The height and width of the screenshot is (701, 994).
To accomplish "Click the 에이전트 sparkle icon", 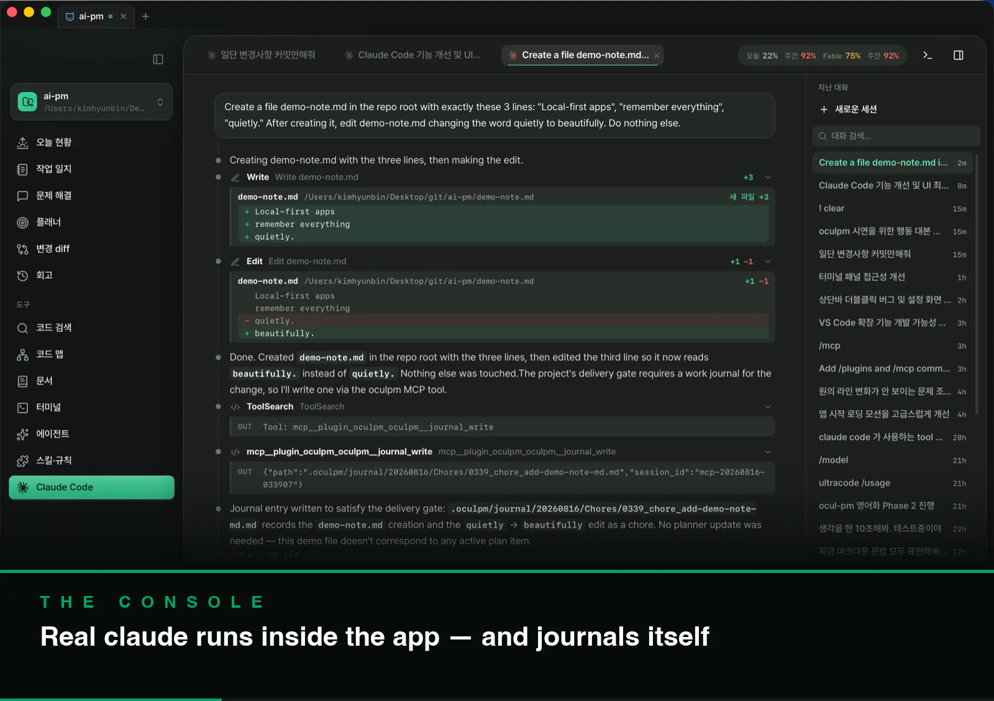I will (22, 434).
